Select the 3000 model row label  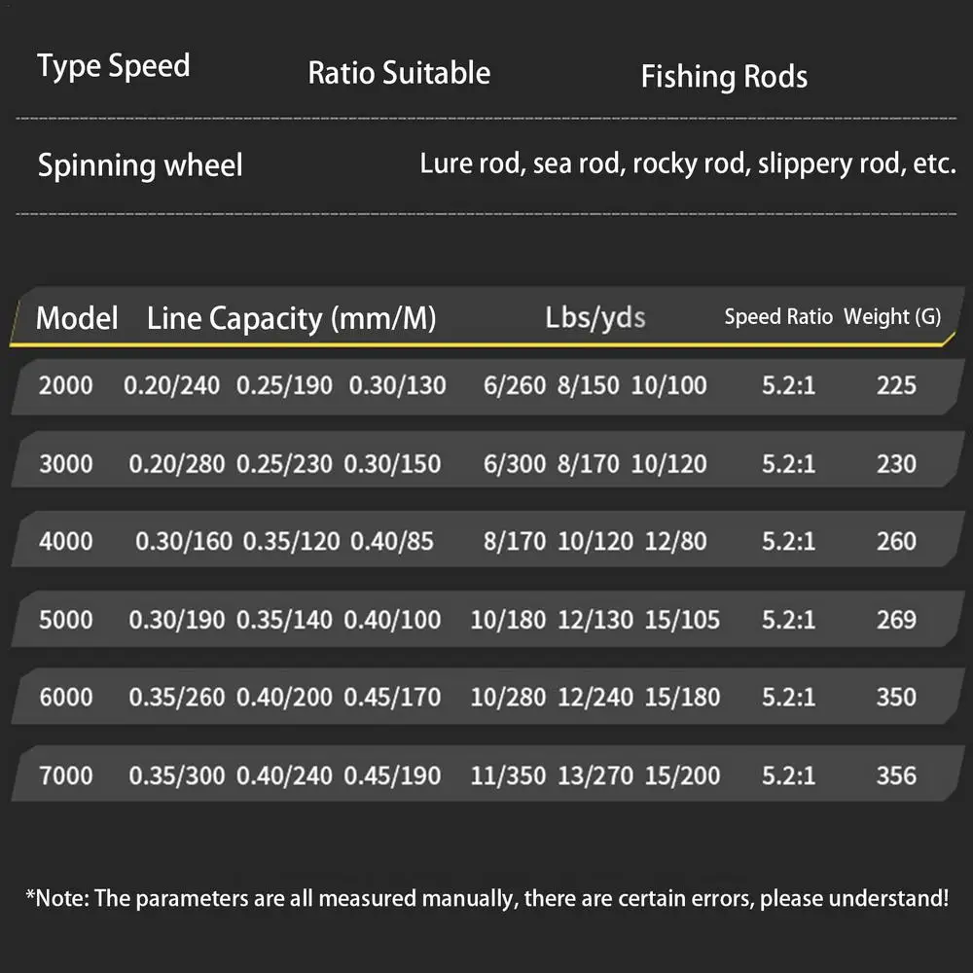click(66, 463)
